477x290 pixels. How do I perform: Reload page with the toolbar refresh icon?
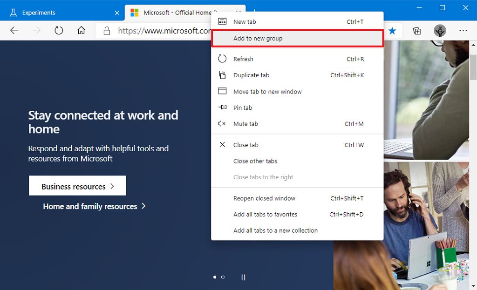click(59, 31)
